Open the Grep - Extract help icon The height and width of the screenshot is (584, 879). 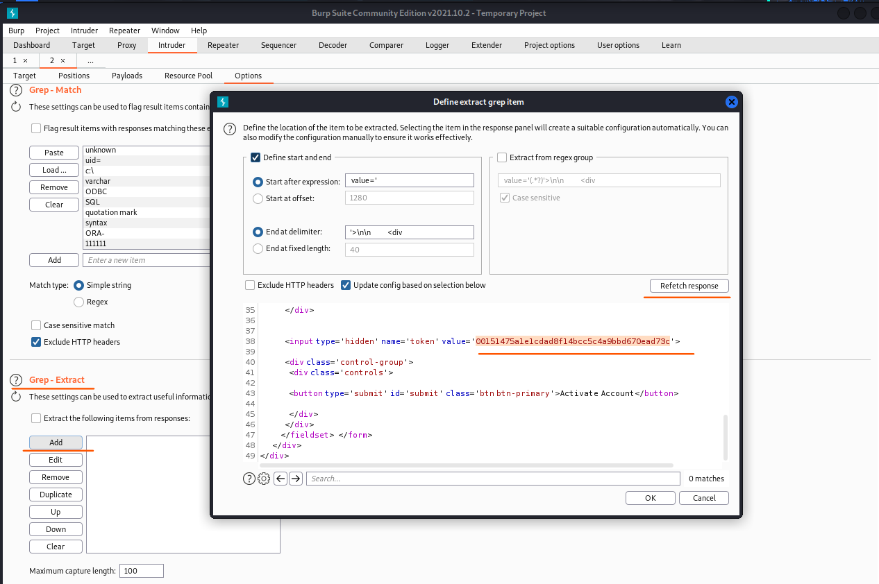[15, 380]
